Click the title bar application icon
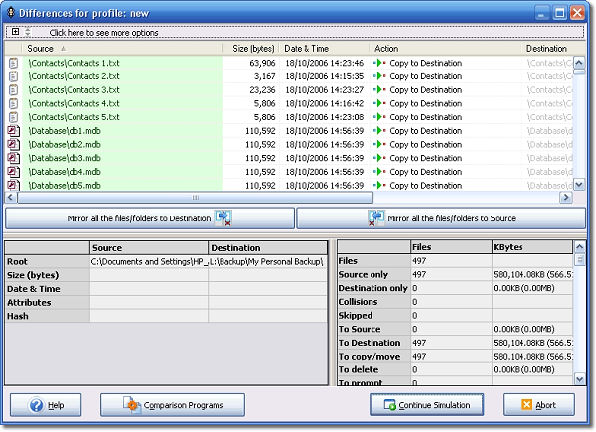This screenshot has width=596, height=432. point(11,13)
